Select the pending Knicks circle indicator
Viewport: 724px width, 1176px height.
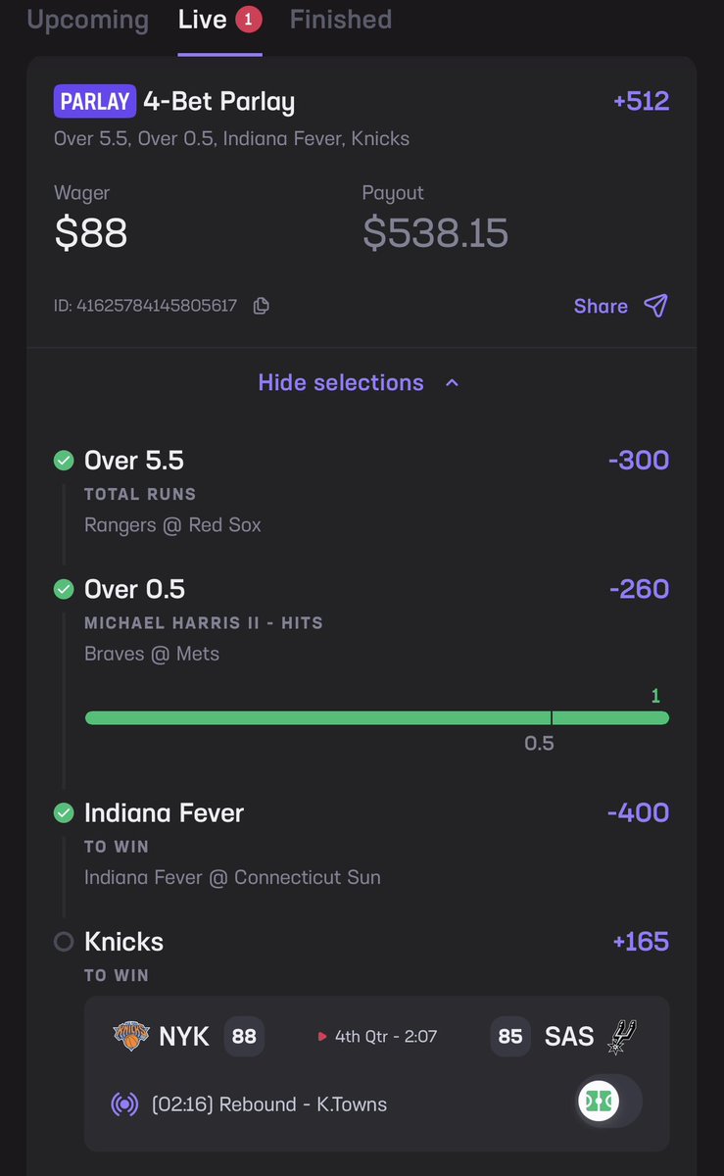pyautogui.click(x=64, y=942)
